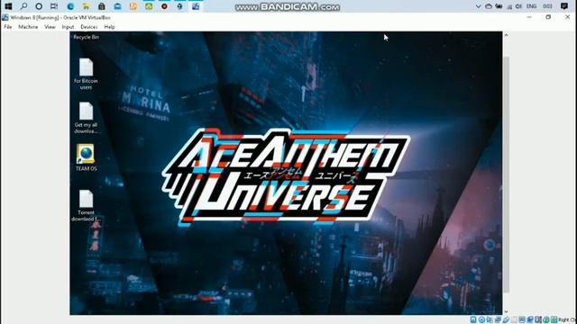This screenshot has width=577, height=324.
Task: Open network status tray icon
Action: (x=509, y=6)
